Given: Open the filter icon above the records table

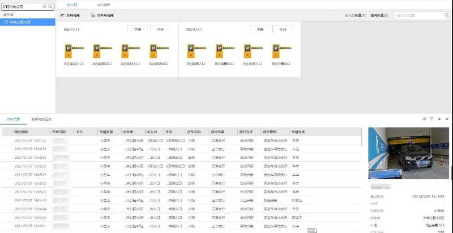Looking at the screenshot, I should point(431,119).
